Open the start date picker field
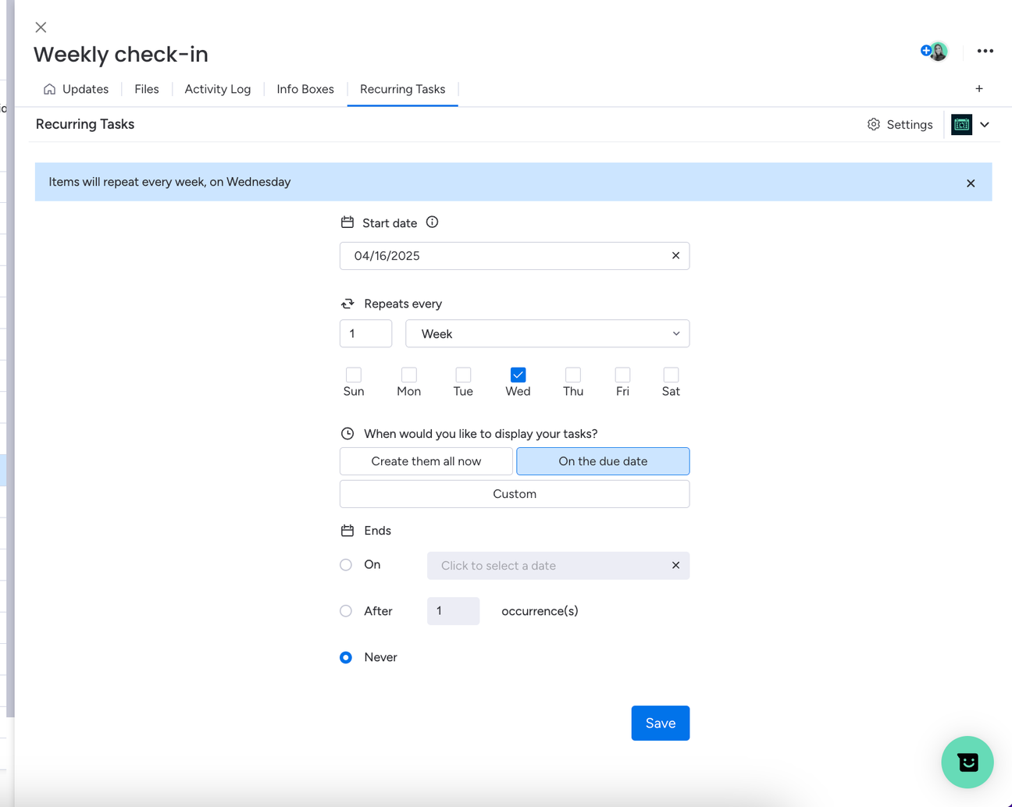 515,255
